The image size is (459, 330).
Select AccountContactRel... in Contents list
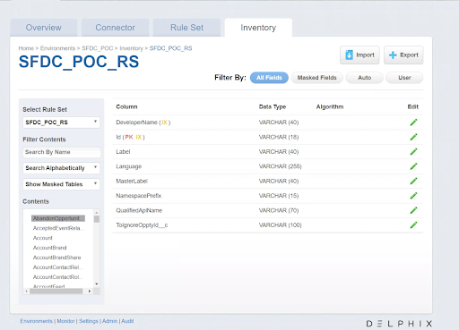(x=57, y=267)
